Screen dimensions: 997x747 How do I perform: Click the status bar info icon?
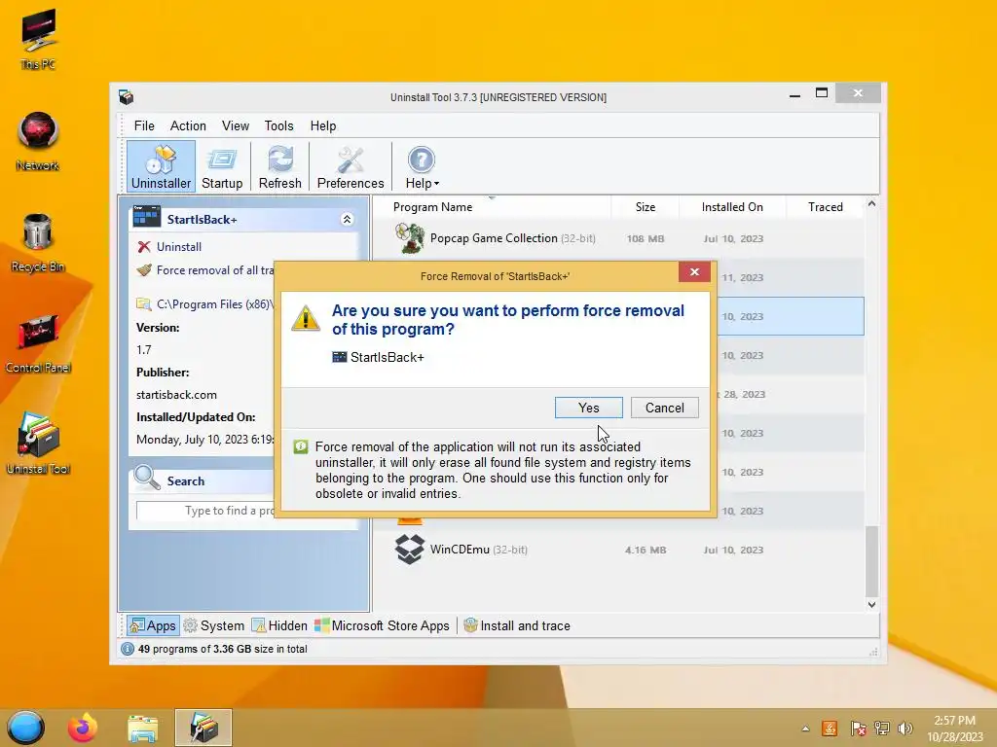(128, 649)
